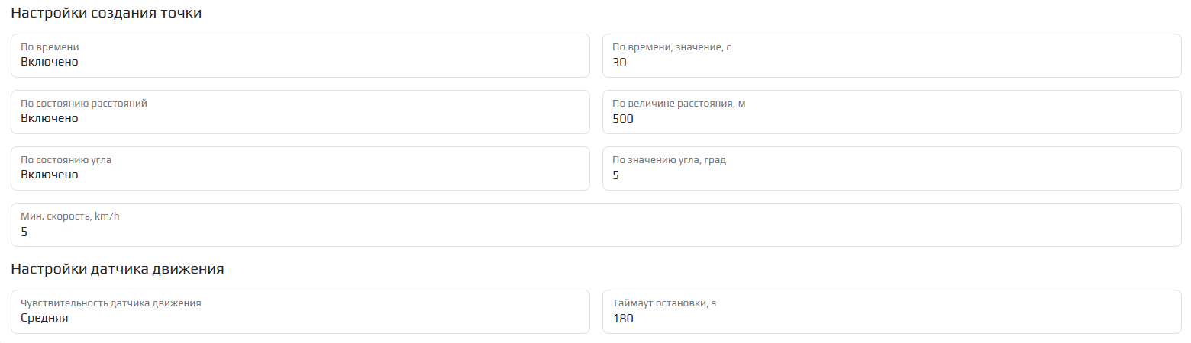1191x343 pixels.
Task: Open the 'По состоянию угла' dropdown
Action: point(300,168)
